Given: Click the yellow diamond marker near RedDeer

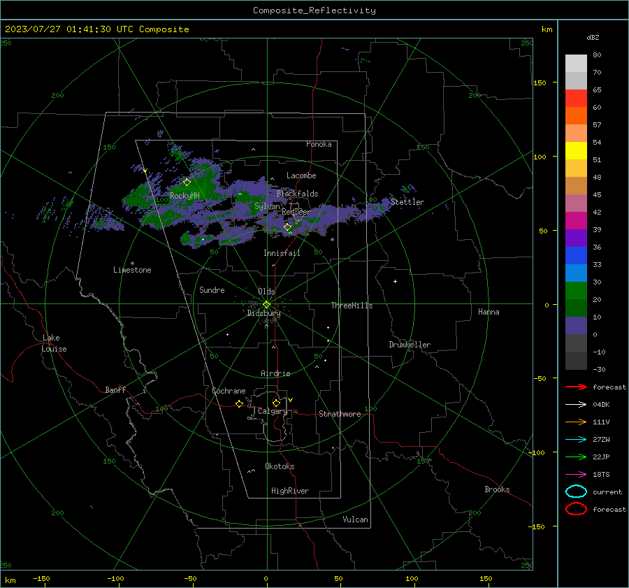Looking at the screenshot, I should 287,227.
